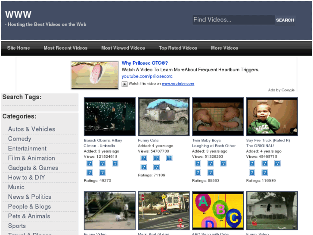Open playground slide Funny Video thumbnail
Image resolution: width=313 pixels, height=235 pixels.
(x=110, y=210)
